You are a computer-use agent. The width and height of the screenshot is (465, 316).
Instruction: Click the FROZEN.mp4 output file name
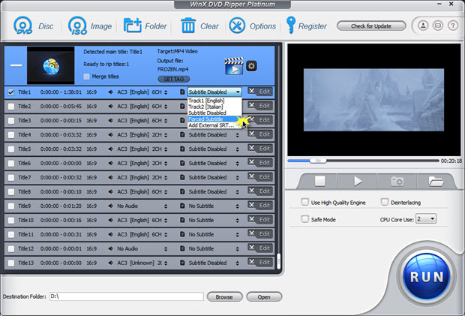(172, 70)
